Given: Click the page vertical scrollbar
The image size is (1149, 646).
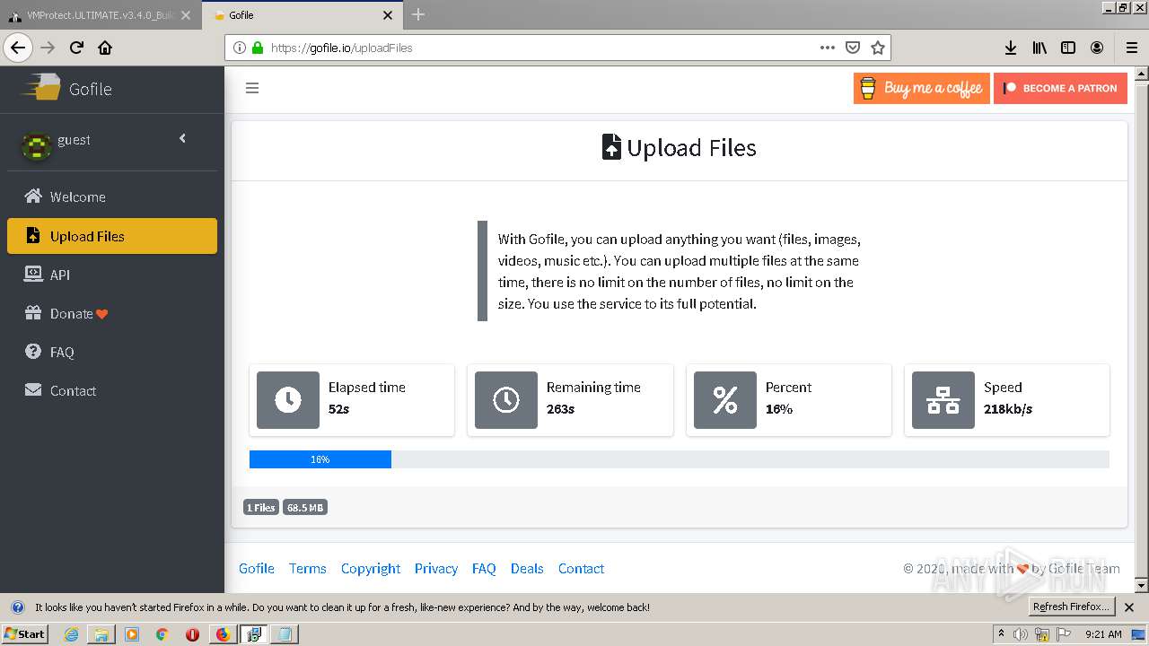Looking at the screenshot, I should pyautogui.click(x=1142, y=329).
